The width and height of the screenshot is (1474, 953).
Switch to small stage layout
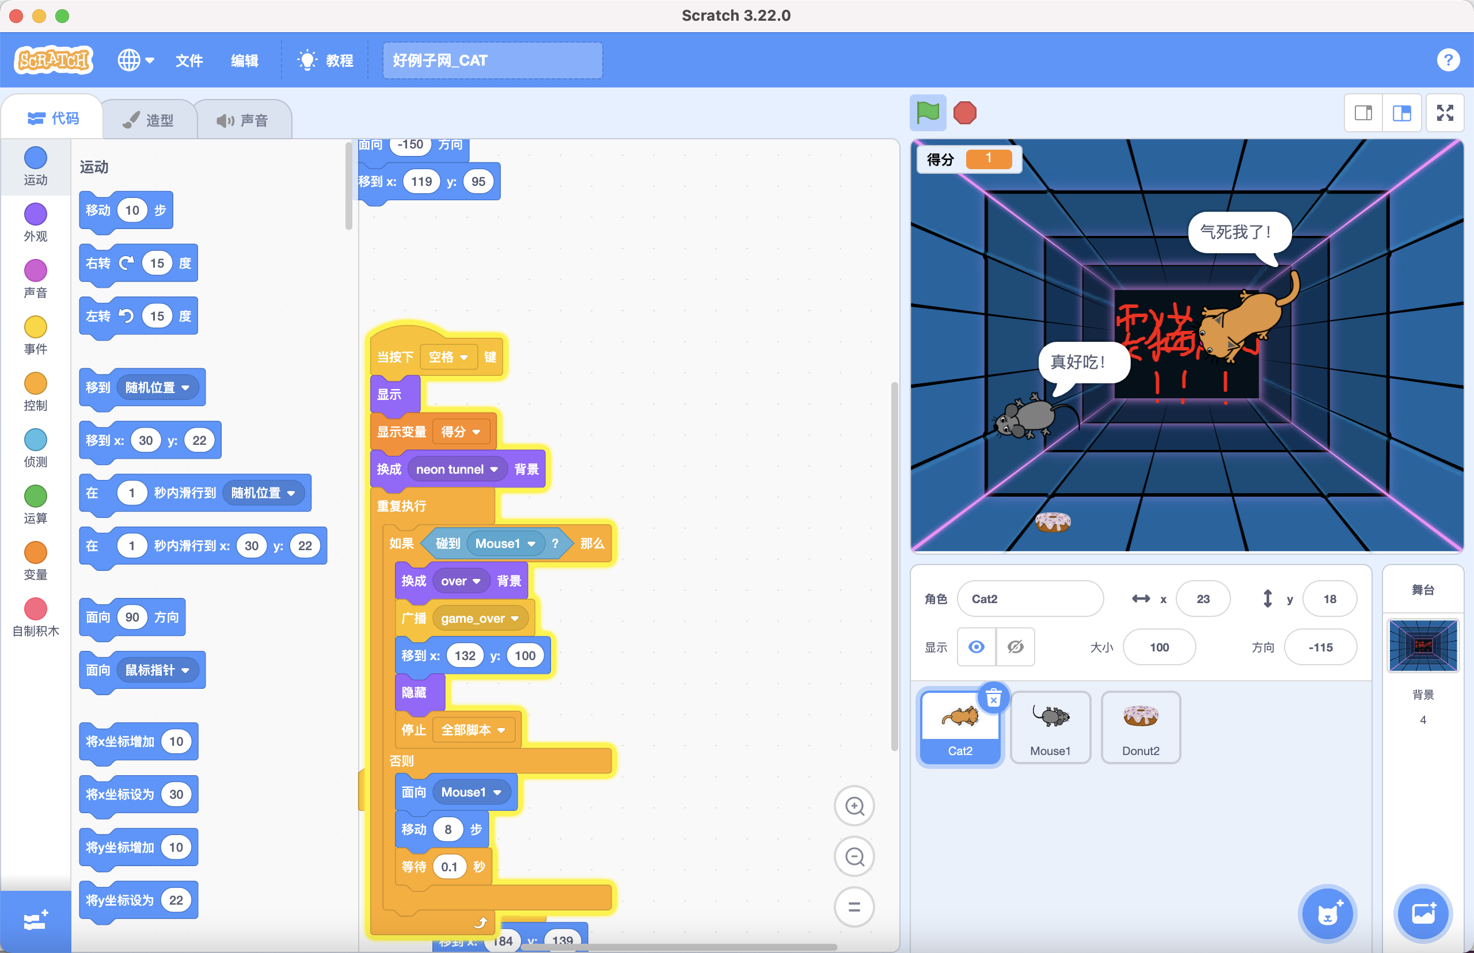coord(1363,113)
